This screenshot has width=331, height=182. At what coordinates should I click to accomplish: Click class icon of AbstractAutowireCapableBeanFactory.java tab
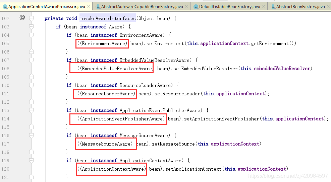click(98, 7)
